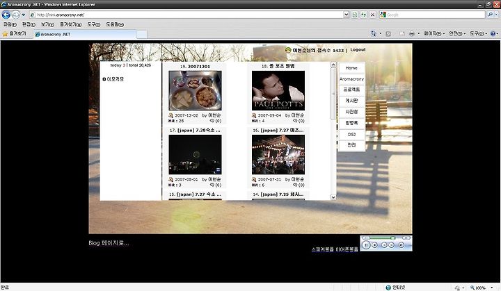Screen dimensions: 501x291
Task: Click the RSS feeds icon
Action: (388, 33)
